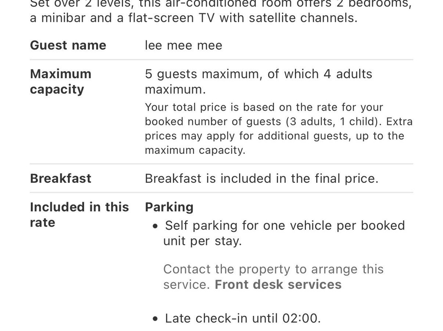Click the Maximum capacity label
Viewport: 443px width, 331px height.
tap(60, 82)
